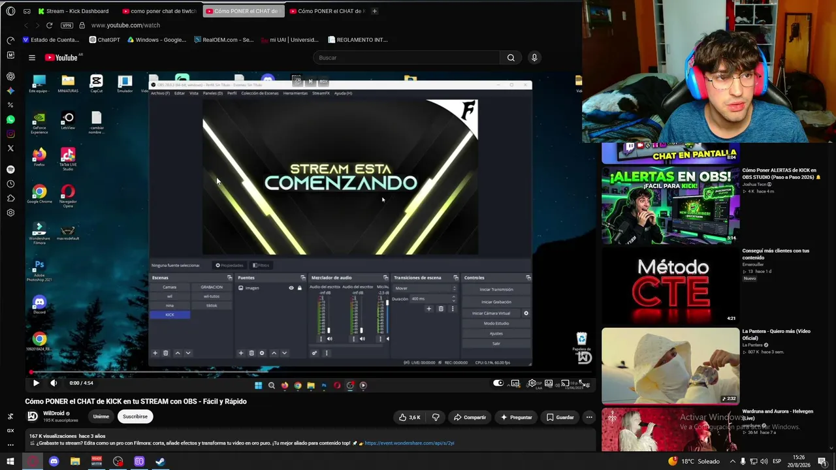Image resolution: width=836 pixels, height=470 pixels.
Task: Select the KICK scene in OBS
Action: pyautogui.click(x=170, y=315)
